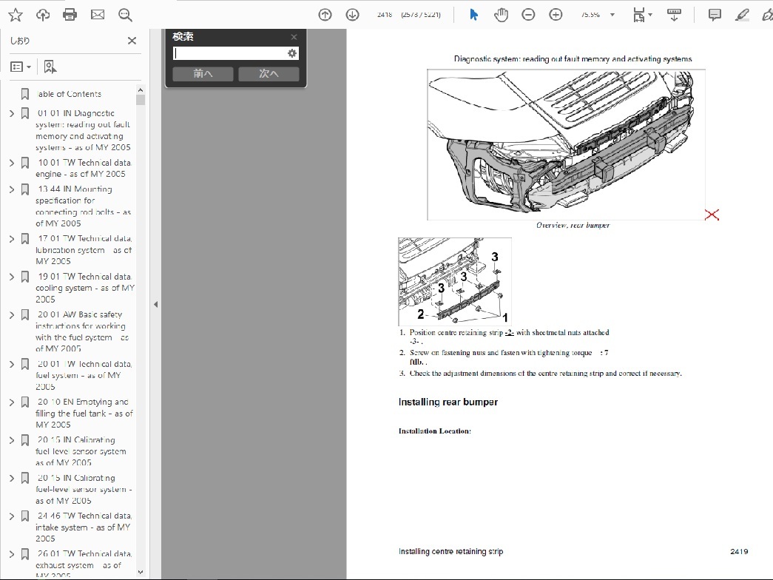
Task: Click the search text input field
Action: 230,53
